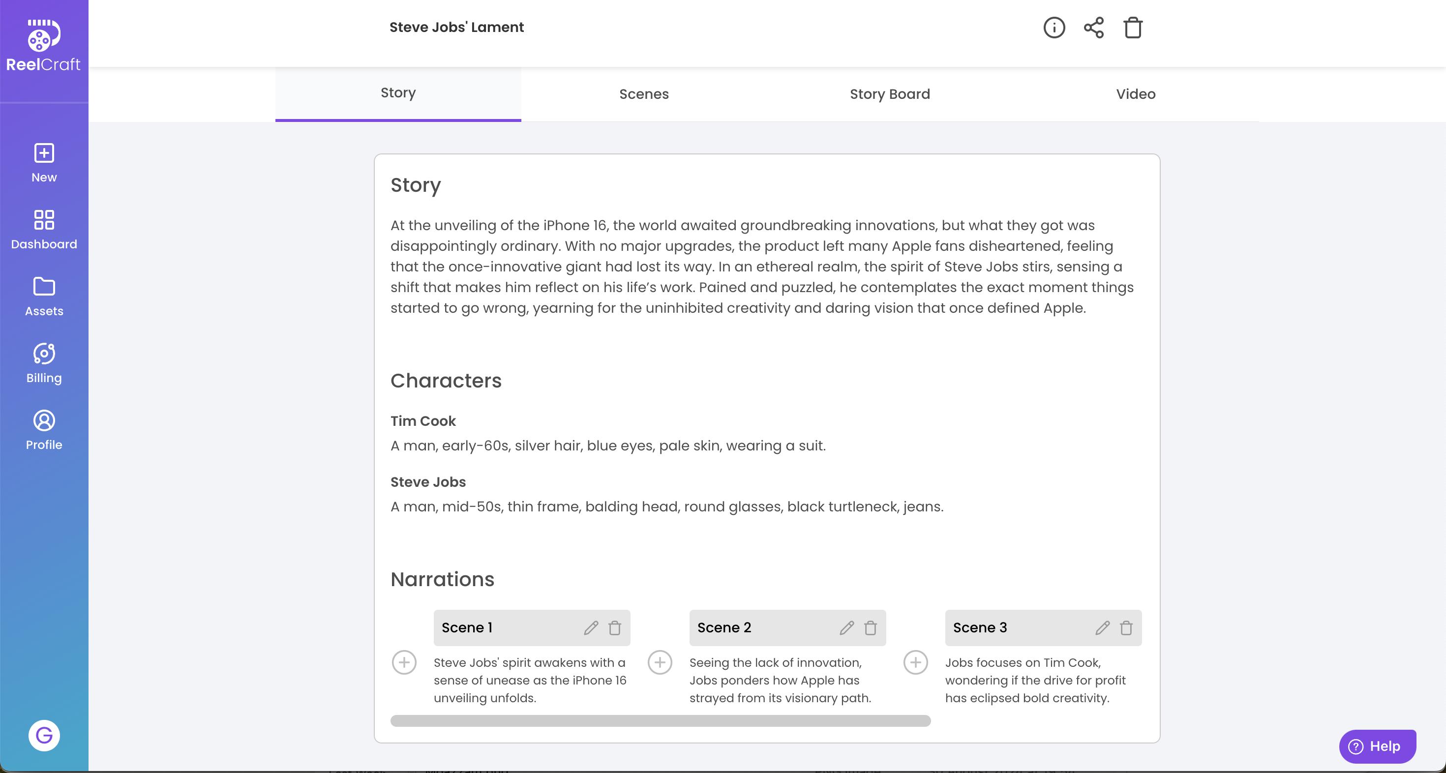Open the share project icon
This screenshot has height=773, width=1446.
click(1093, 28)
